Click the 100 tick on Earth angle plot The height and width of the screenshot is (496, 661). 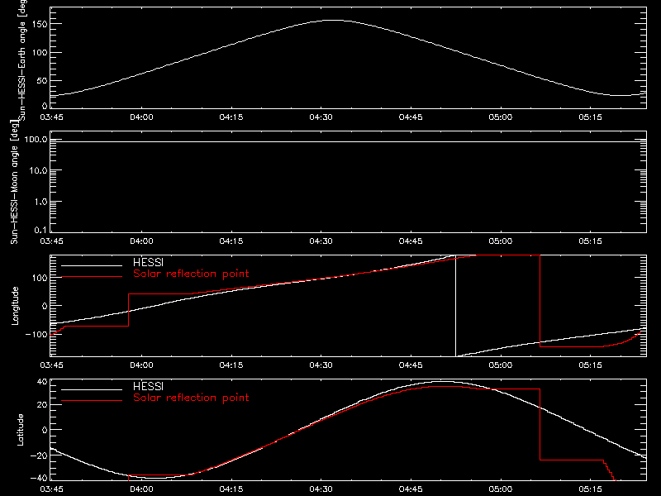pos(40,53)
